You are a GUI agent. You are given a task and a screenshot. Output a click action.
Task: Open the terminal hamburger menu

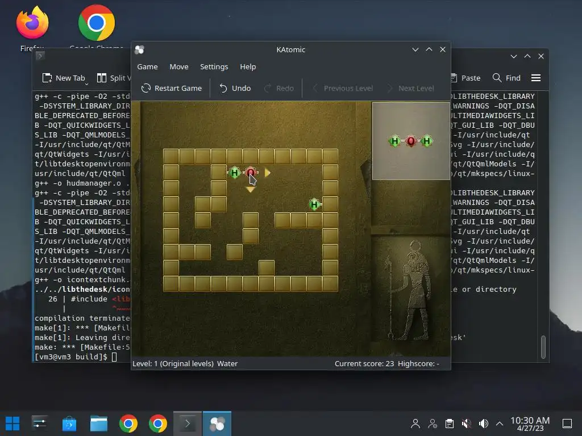tap(535, 78)
